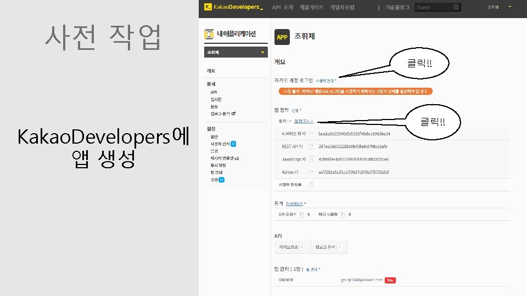Open 고급 settings in the sidebar
The image size is (527, 296).
(x=214, y=180)
